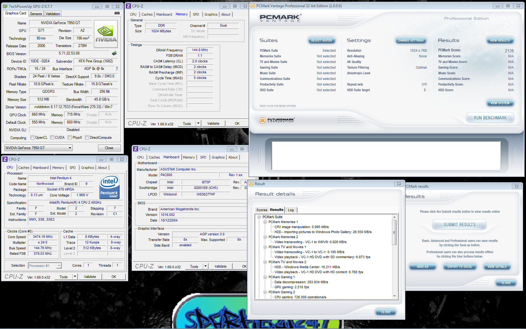The height and width of the screenshot is (329, 526).
Task: Click the BIOS save chip icon in GPU-Z
Action: [114, 53]
